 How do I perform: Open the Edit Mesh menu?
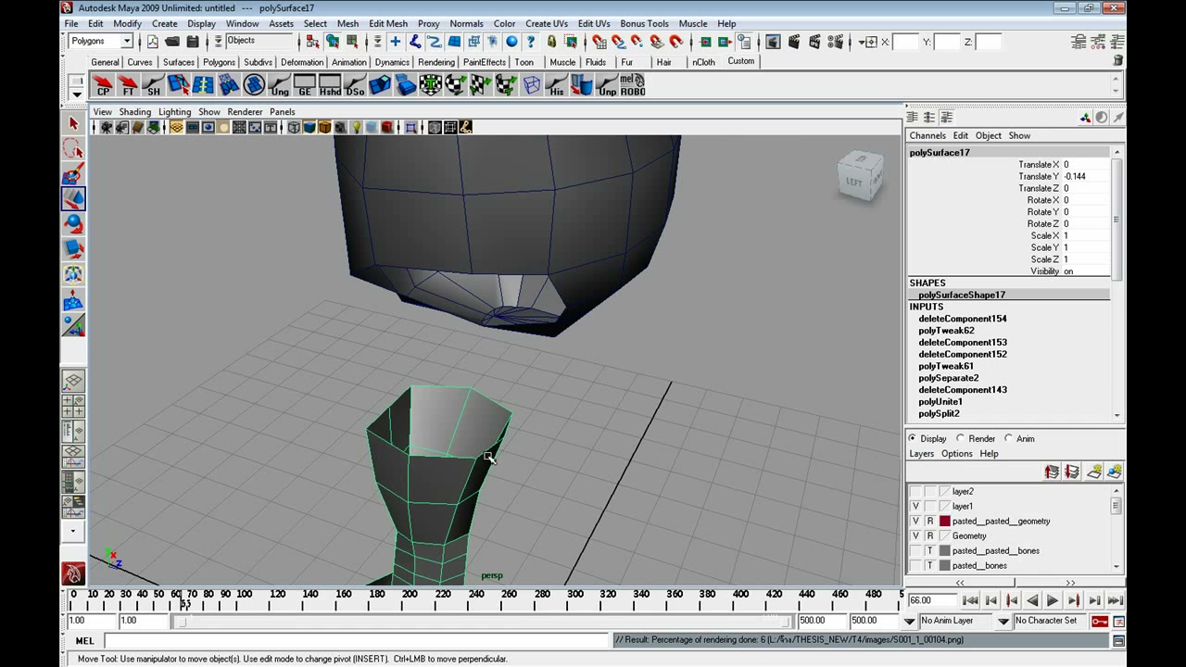coord(388,23)
